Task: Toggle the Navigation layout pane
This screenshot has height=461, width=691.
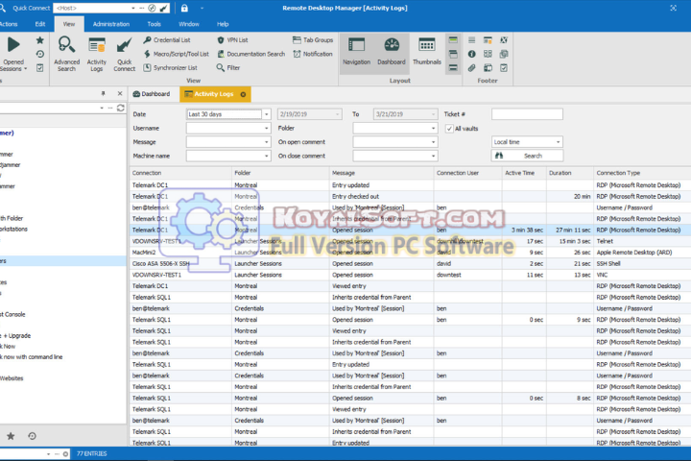Action: tap(356, 52)
